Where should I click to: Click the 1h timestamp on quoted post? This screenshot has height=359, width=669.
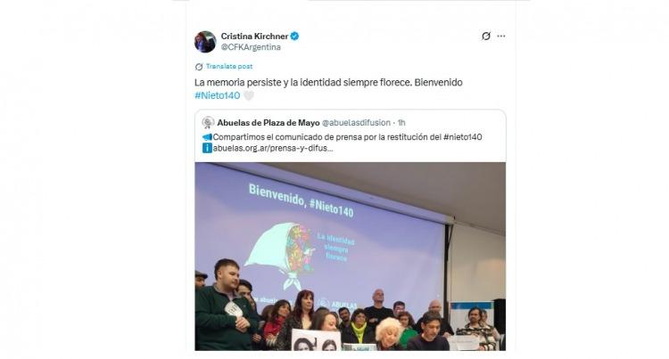coord(401,123)
